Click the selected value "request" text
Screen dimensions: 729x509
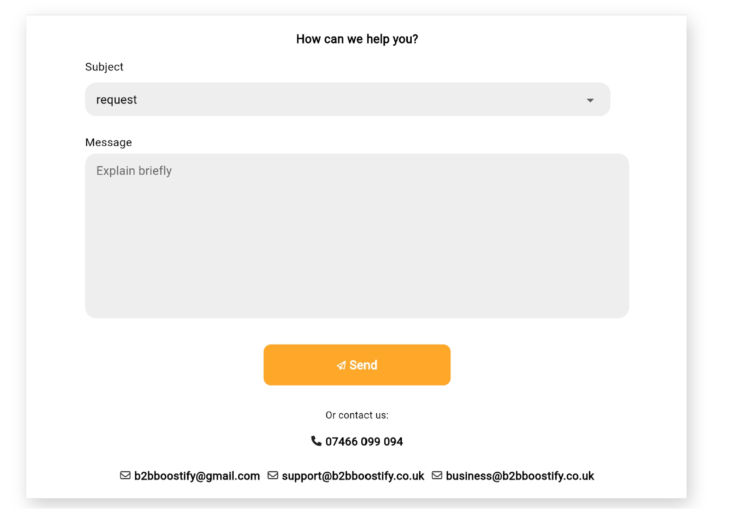point(117,100)
